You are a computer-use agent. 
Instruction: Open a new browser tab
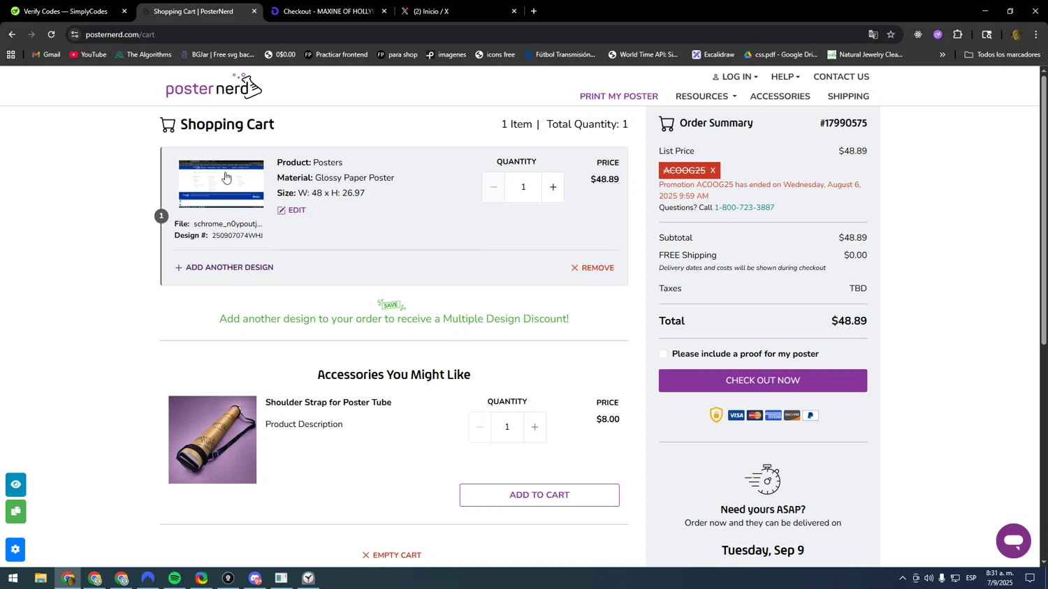coord(534,11)
